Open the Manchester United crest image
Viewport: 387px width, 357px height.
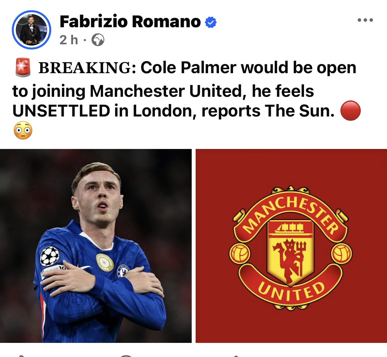[291, 246]
